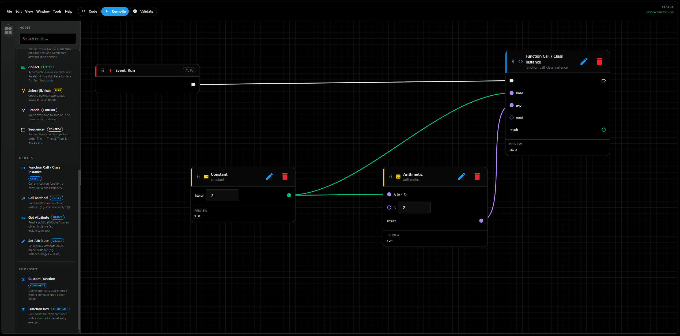Click the Constant node type icon
This screenshot has width=680, height=336.
pyautogui.click(x=206, y=177)
